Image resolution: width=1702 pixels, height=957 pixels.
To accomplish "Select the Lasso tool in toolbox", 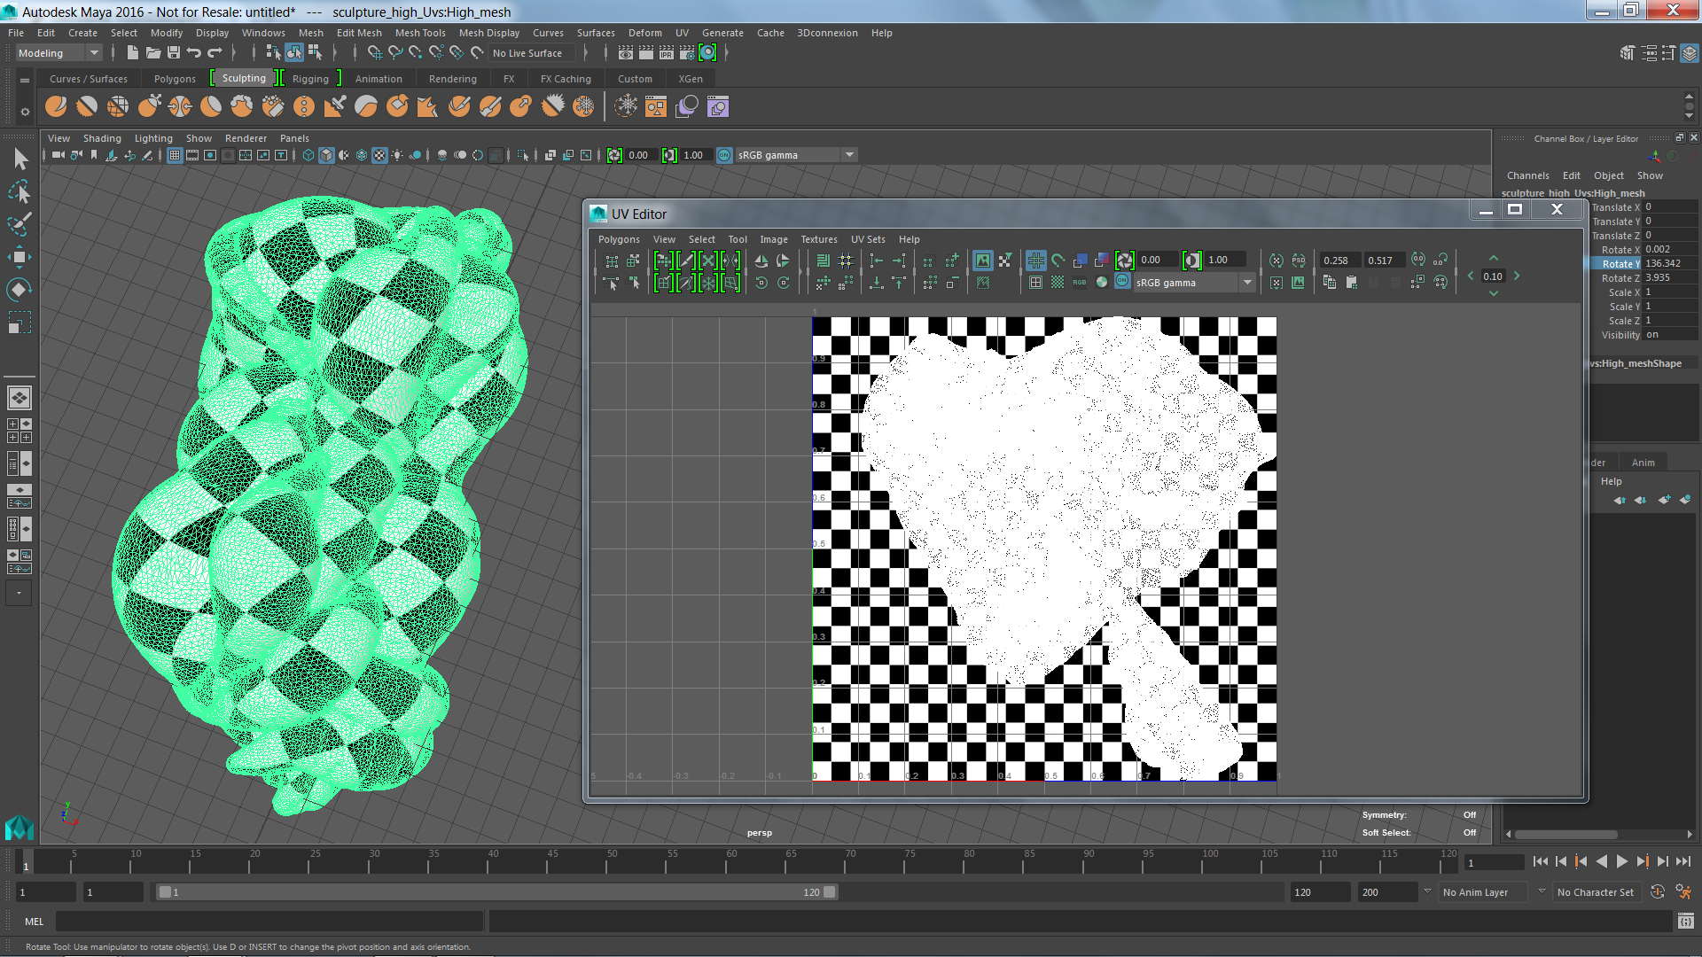I will [x=20, y=191].
